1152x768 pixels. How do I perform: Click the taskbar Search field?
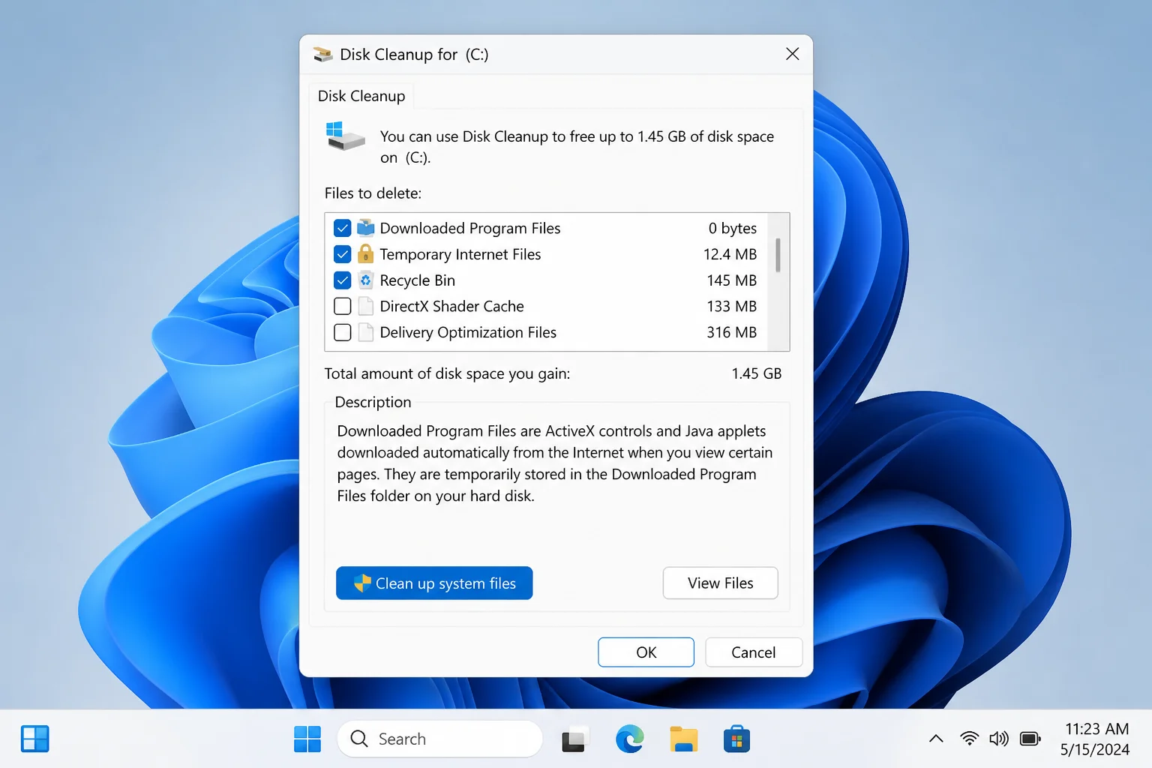(439, 739)
